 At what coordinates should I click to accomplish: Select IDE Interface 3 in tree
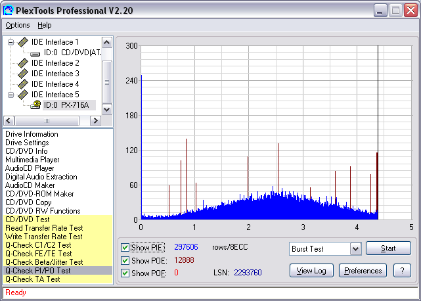coord(55,74)
